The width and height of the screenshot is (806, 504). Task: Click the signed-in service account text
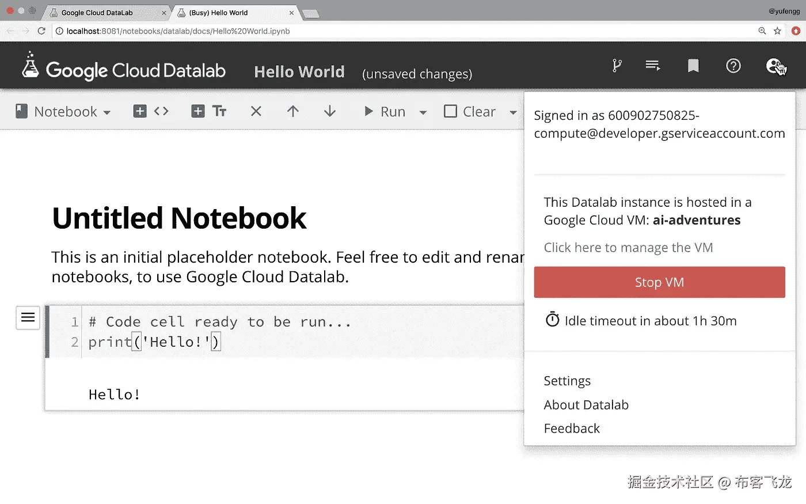tap(659, 124)
